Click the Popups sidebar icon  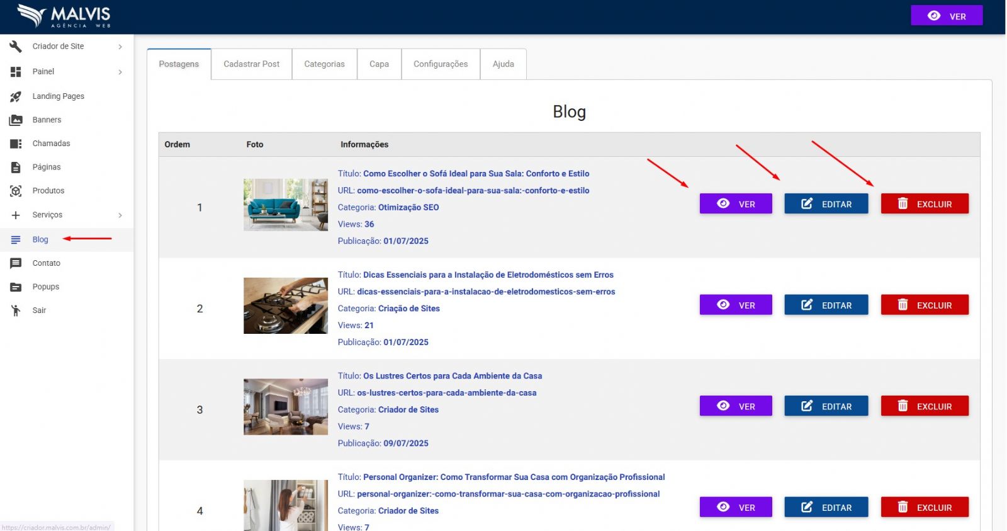pos(16,287)
